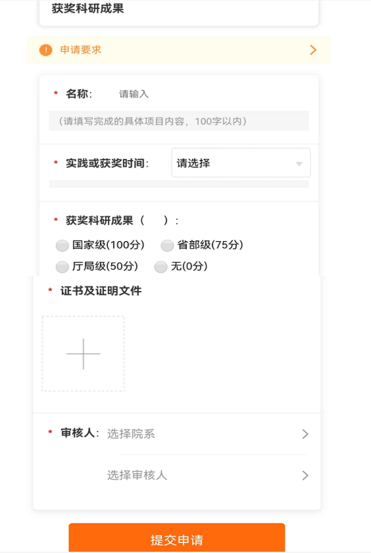Select the 国家级(100分) radio button

tap(62, 246)
